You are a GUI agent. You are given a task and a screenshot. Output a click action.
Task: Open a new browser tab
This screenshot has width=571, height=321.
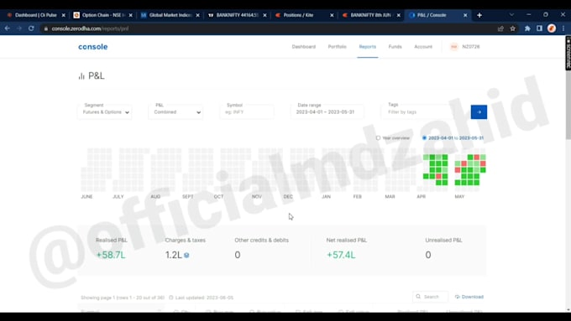[479, 15]
